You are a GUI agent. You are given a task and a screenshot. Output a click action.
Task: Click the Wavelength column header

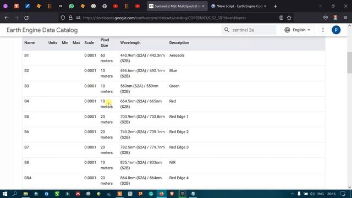130,43
